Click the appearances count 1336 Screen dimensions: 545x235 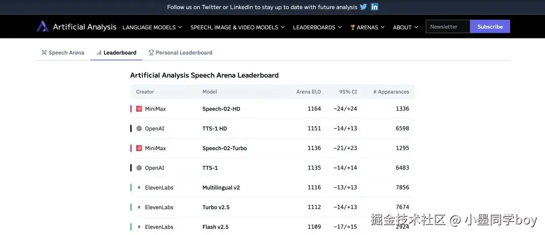(403, 109)
